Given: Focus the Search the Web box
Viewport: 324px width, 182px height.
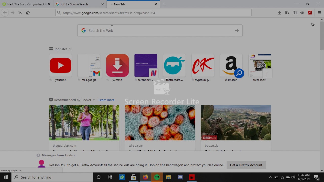Looking at the screenshot, I should pos(160,30).
